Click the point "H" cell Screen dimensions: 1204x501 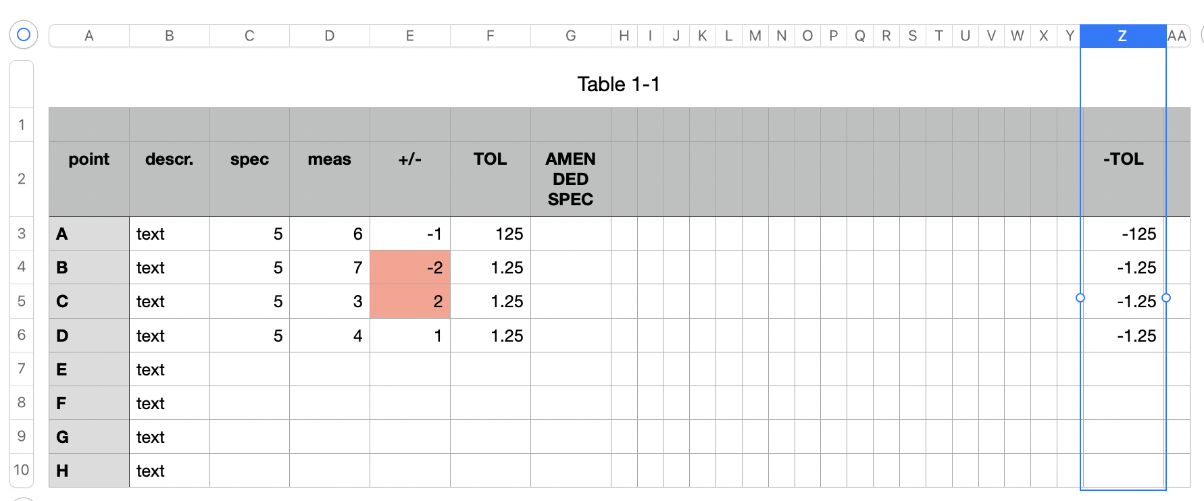coord(89,471)
